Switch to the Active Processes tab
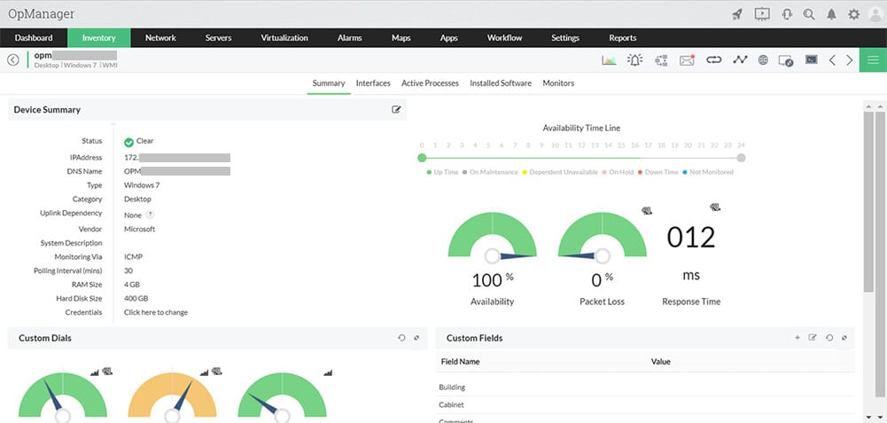 point(430,83)
